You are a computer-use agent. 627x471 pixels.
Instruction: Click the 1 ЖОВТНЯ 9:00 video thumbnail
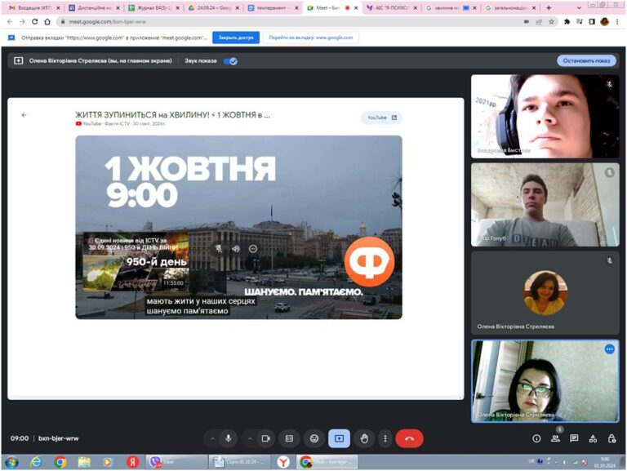tap(238, 227)
